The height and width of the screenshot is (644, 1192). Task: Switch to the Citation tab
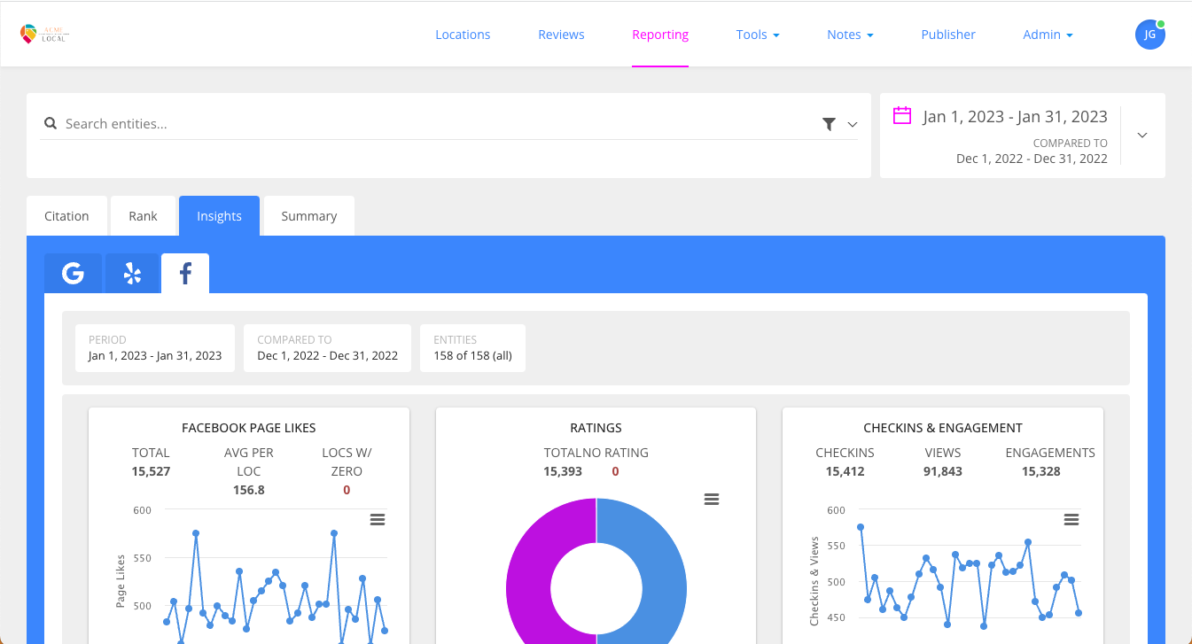(x=66, y=215)
